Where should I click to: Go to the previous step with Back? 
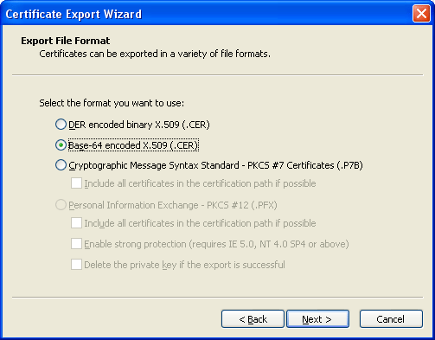[253, 319]
